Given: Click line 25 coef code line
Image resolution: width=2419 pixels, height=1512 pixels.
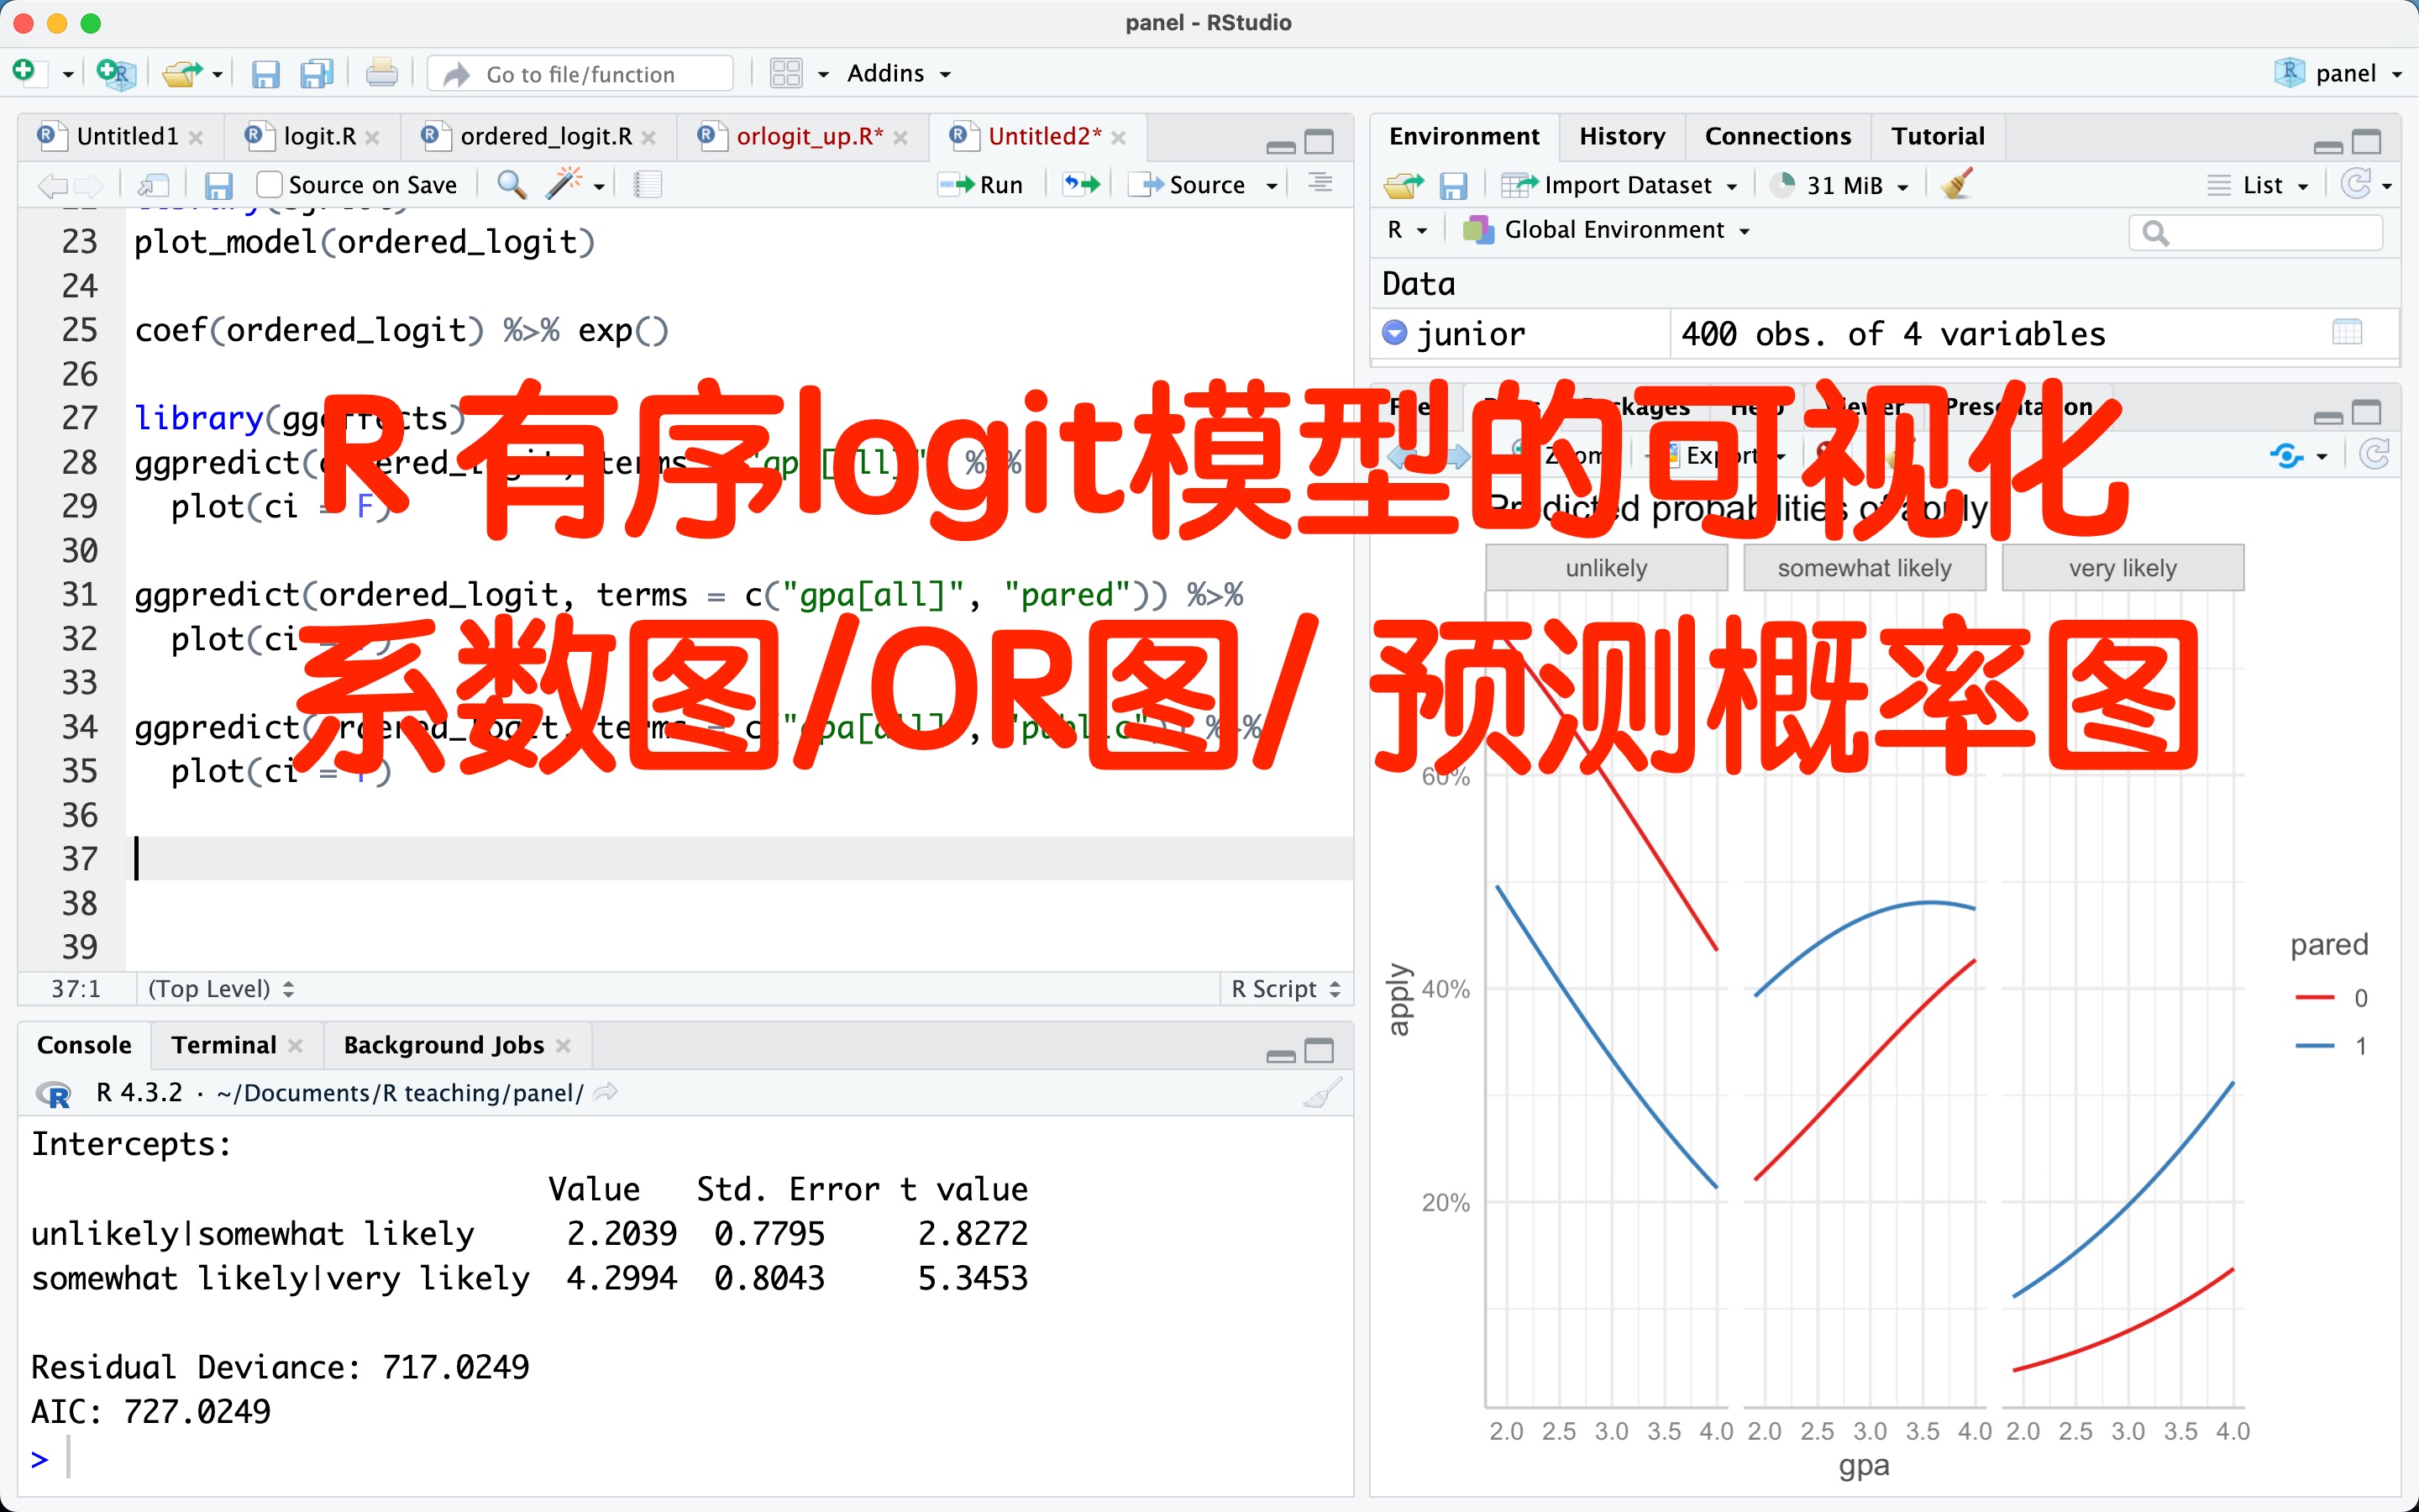Looking at the screenshot, I should pyautogui.click(x=401, y=330).
